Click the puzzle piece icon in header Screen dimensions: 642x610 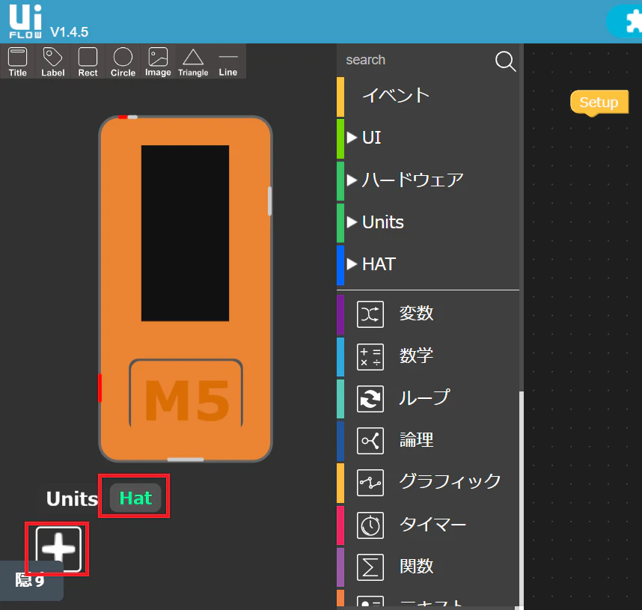point(634,21)
